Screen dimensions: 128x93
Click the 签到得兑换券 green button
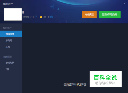[x=110, y=14]
